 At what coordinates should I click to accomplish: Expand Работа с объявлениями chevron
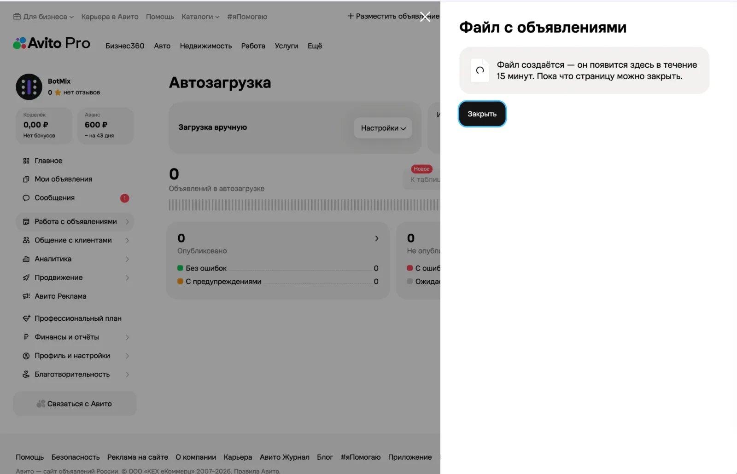point(128,222)
